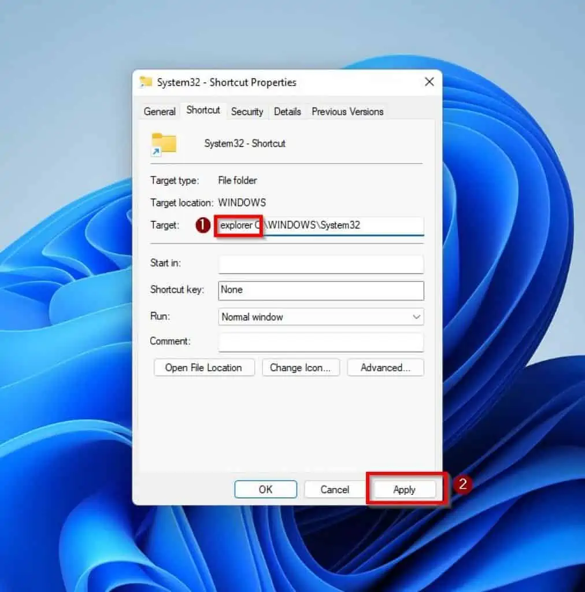Click the Change Icon button

(x=301, y=368)
